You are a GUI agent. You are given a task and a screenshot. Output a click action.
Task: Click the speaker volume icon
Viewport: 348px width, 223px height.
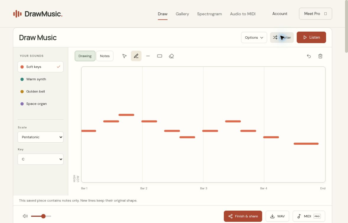tap(25, 216)
